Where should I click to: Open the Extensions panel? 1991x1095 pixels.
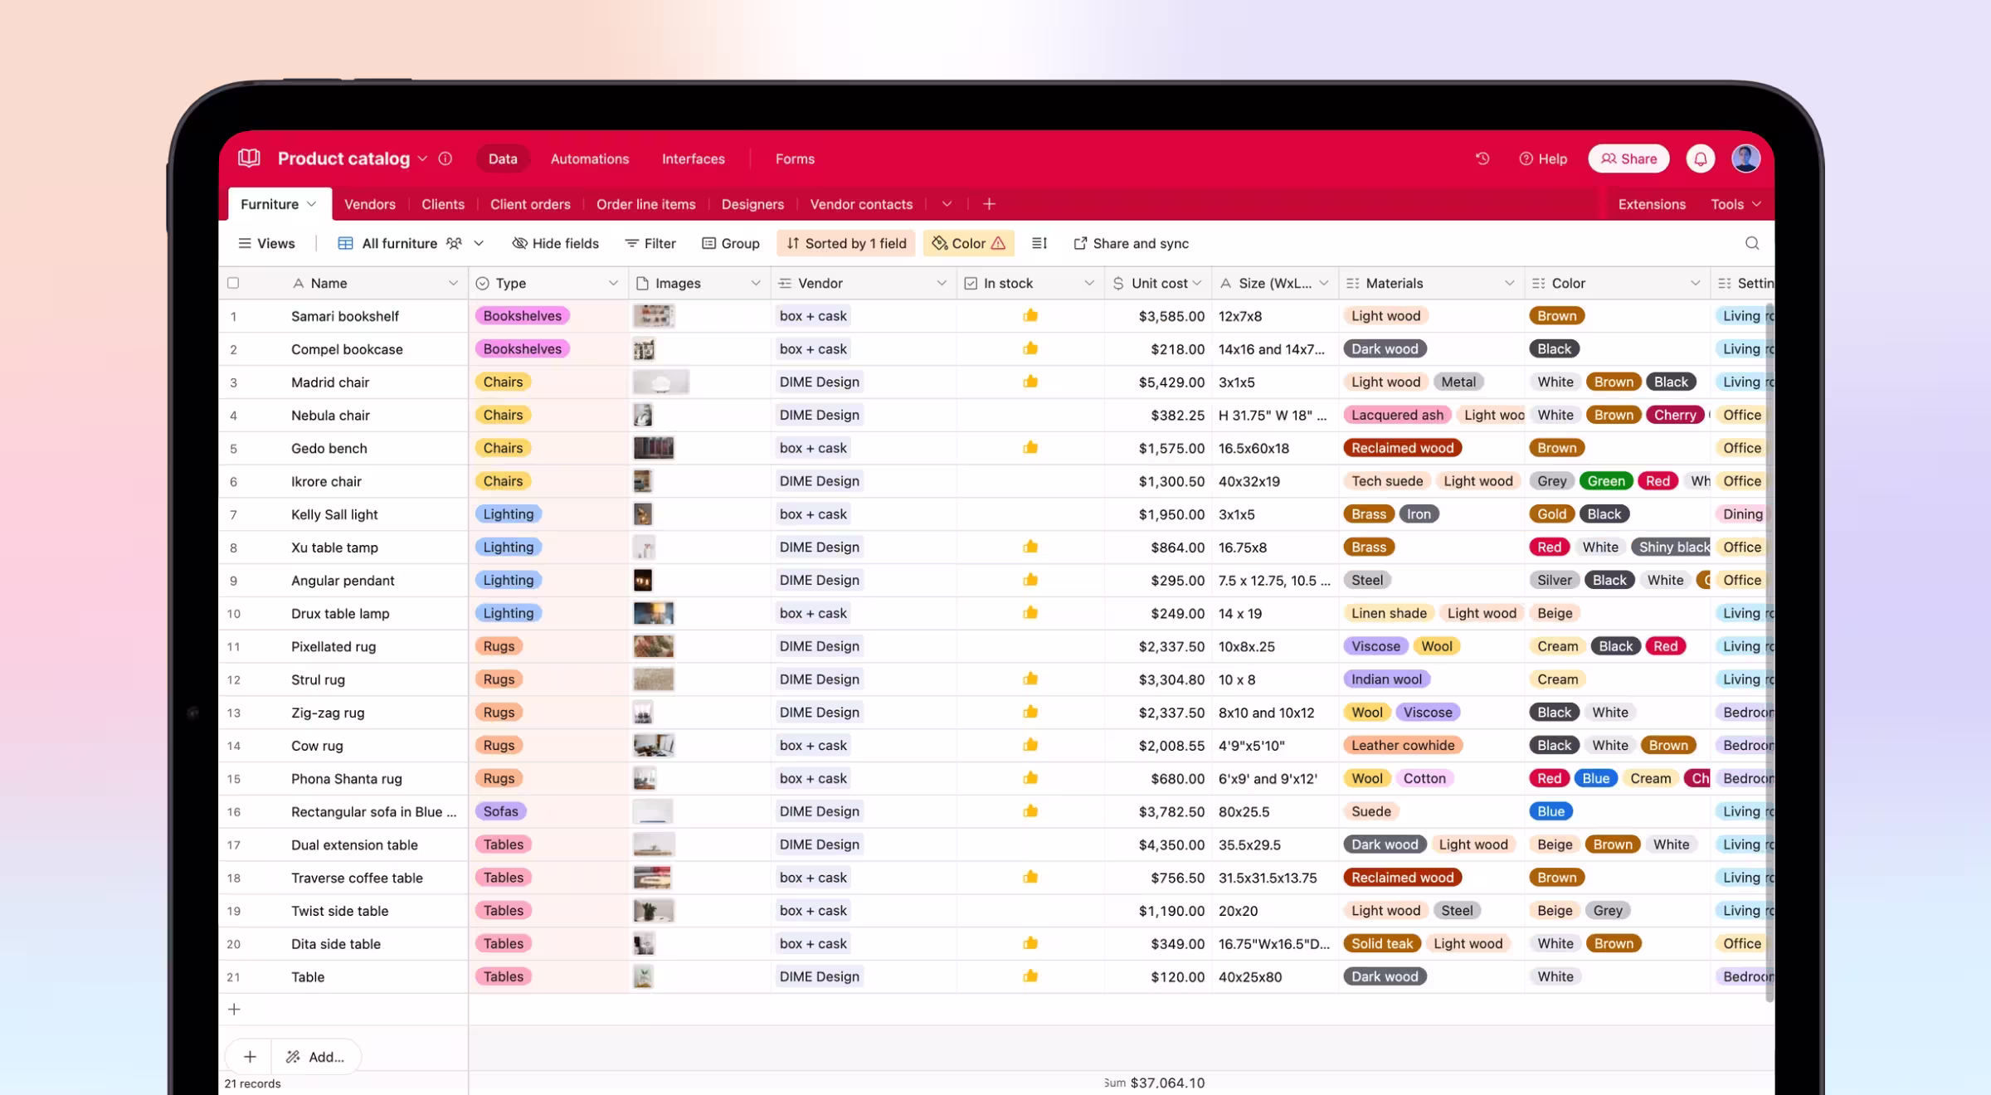(1652, 204)
